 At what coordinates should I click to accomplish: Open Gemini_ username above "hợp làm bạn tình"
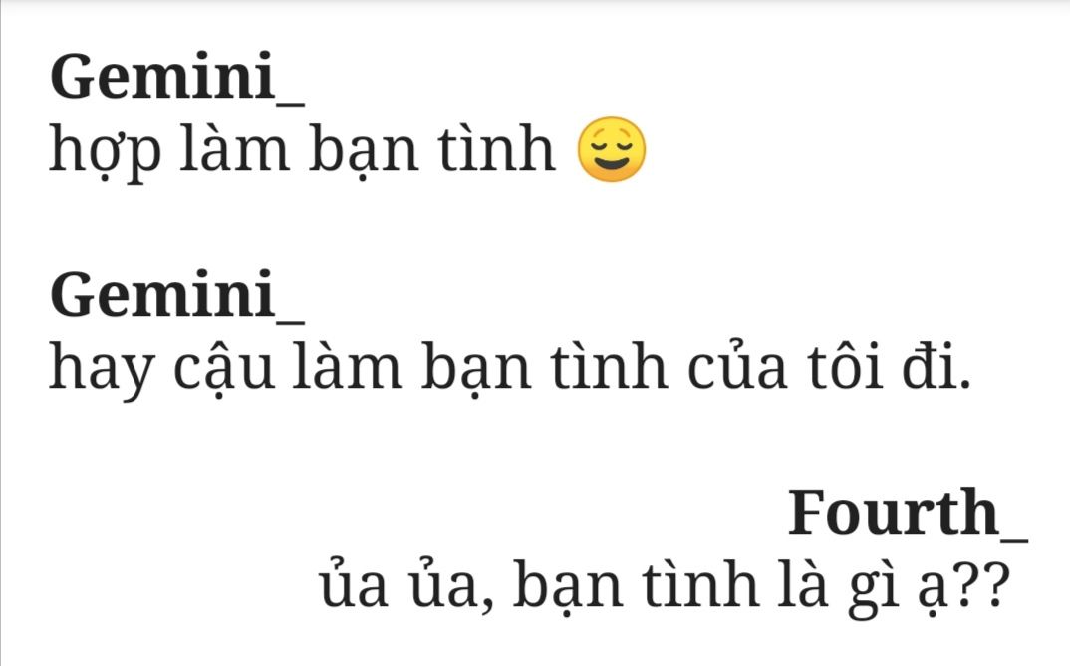(176, 77)
